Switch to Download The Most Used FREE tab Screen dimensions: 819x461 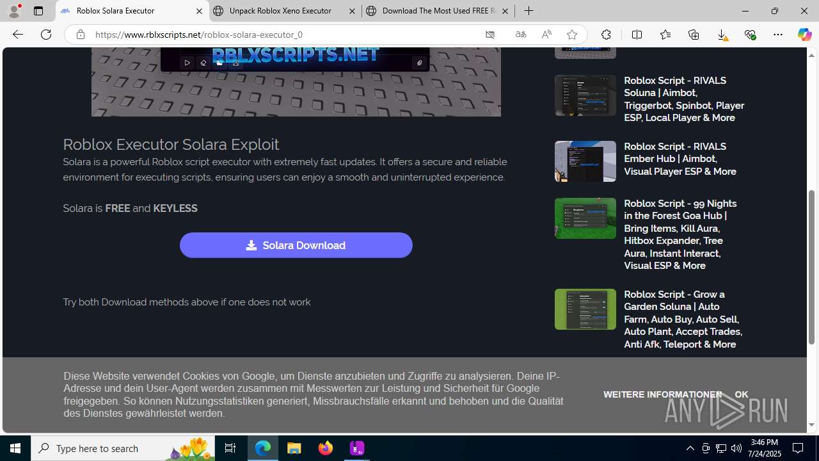(438, 11)
